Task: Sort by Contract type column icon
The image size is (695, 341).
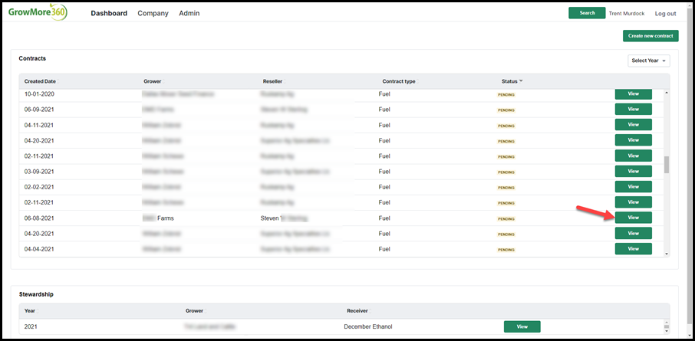Action: click(417, 81)
